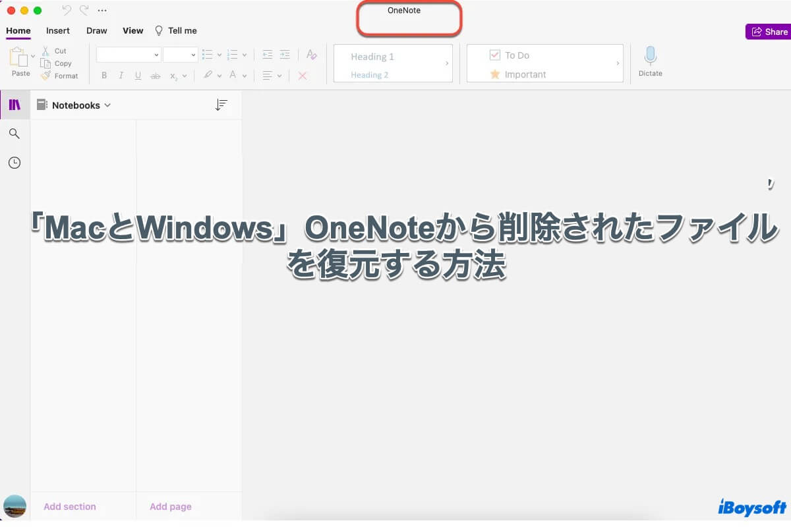Cut the selection with scissors icon
Screen dimensions: 791x527
tap(45, 51)
